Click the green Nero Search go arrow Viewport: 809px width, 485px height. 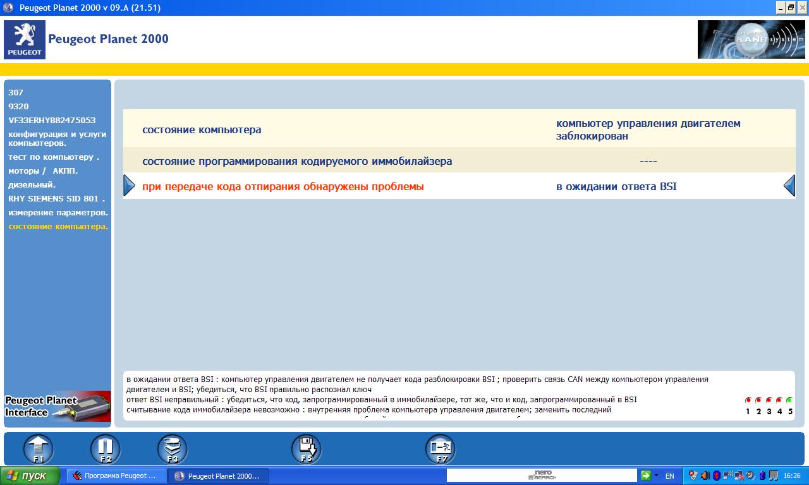[x=645, y=476]
